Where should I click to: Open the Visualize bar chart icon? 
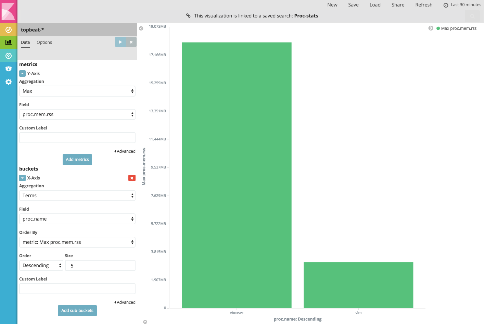pos(9,42)
